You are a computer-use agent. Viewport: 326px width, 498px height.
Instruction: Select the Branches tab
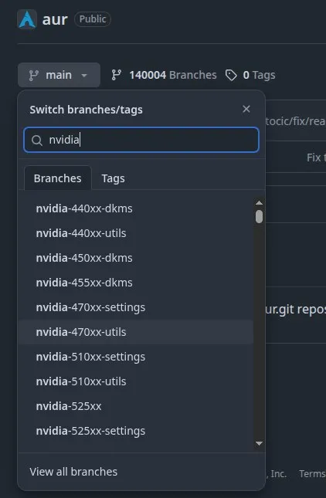[x=57, y=178]
